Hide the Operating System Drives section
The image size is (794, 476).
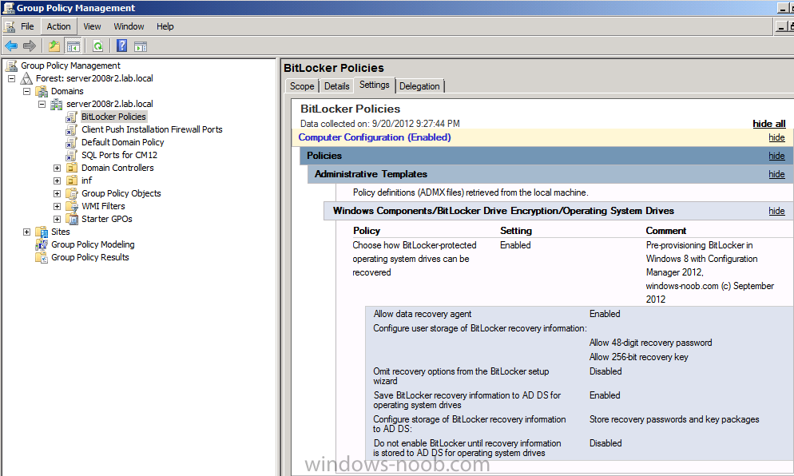[776, 211]
